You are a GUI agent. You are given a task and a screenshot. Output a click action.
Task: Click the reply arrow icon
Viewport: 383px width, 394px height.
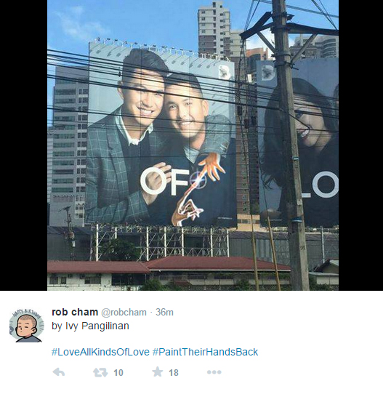click(59, 372)
